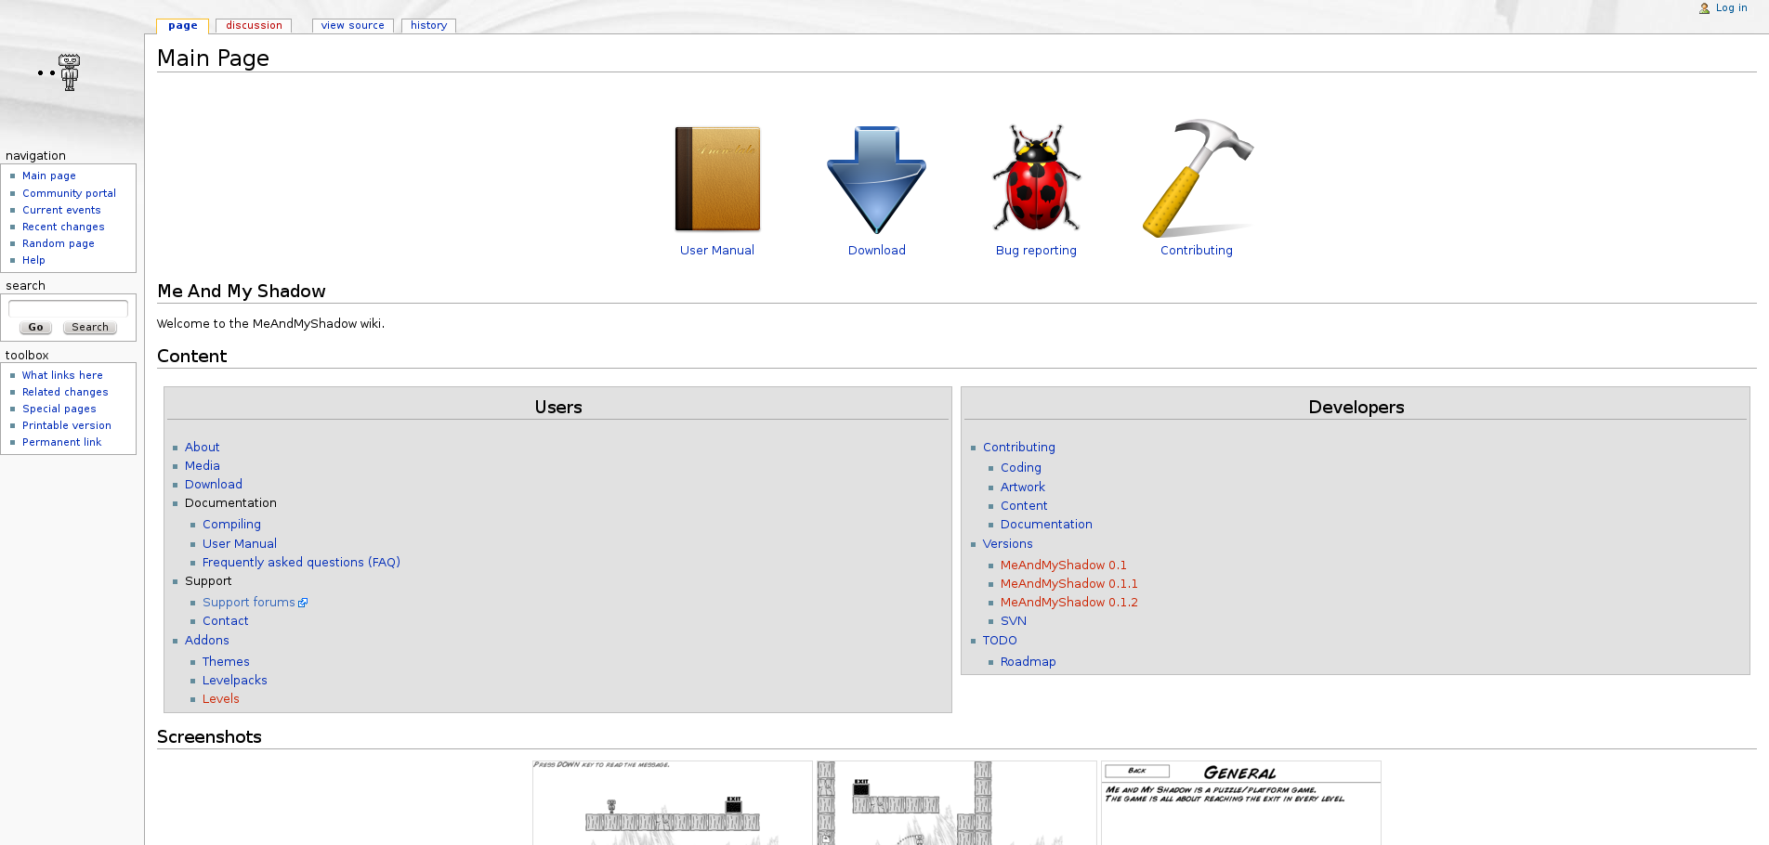1769x845 pixels.
Task: Go to the Roadmap page
Action: 1028,662
